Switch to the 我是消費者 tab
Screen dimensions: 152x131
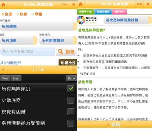(103, 12)
